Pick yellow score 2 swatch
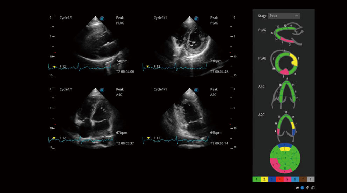The width and height of the screenshot is (347, 193). 264,179
